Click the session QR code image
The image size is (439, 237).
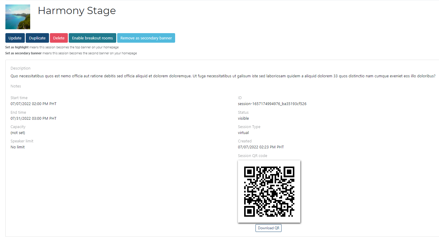pyautogui.click(x=269, y=191)
